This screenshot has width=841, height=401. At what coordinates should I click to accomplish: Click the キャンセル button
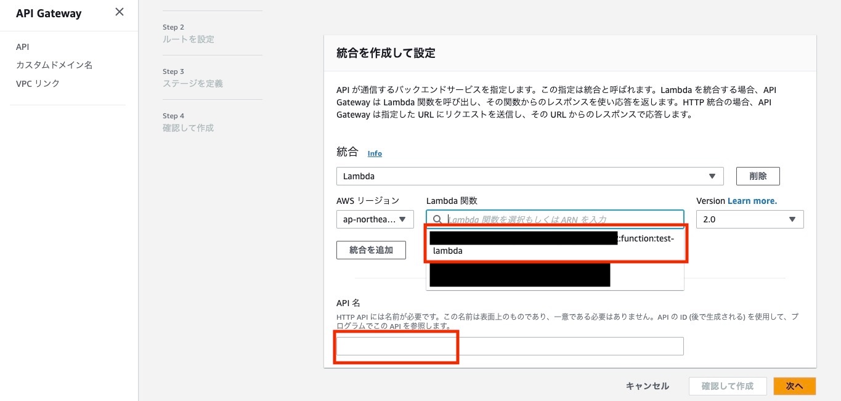pyautogui.click(x=648, y=386)
